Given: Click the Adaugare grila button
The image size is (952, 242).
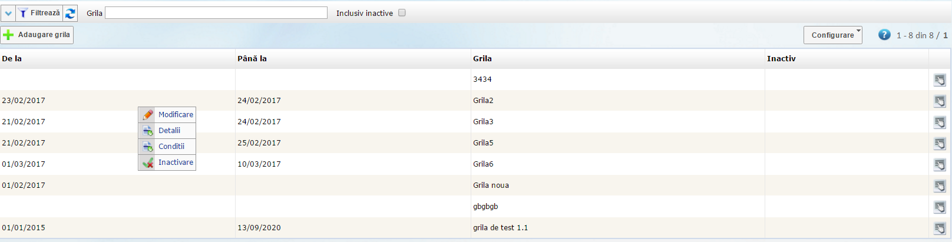Looking at the screenshot, I should click(x=37, y=35).
